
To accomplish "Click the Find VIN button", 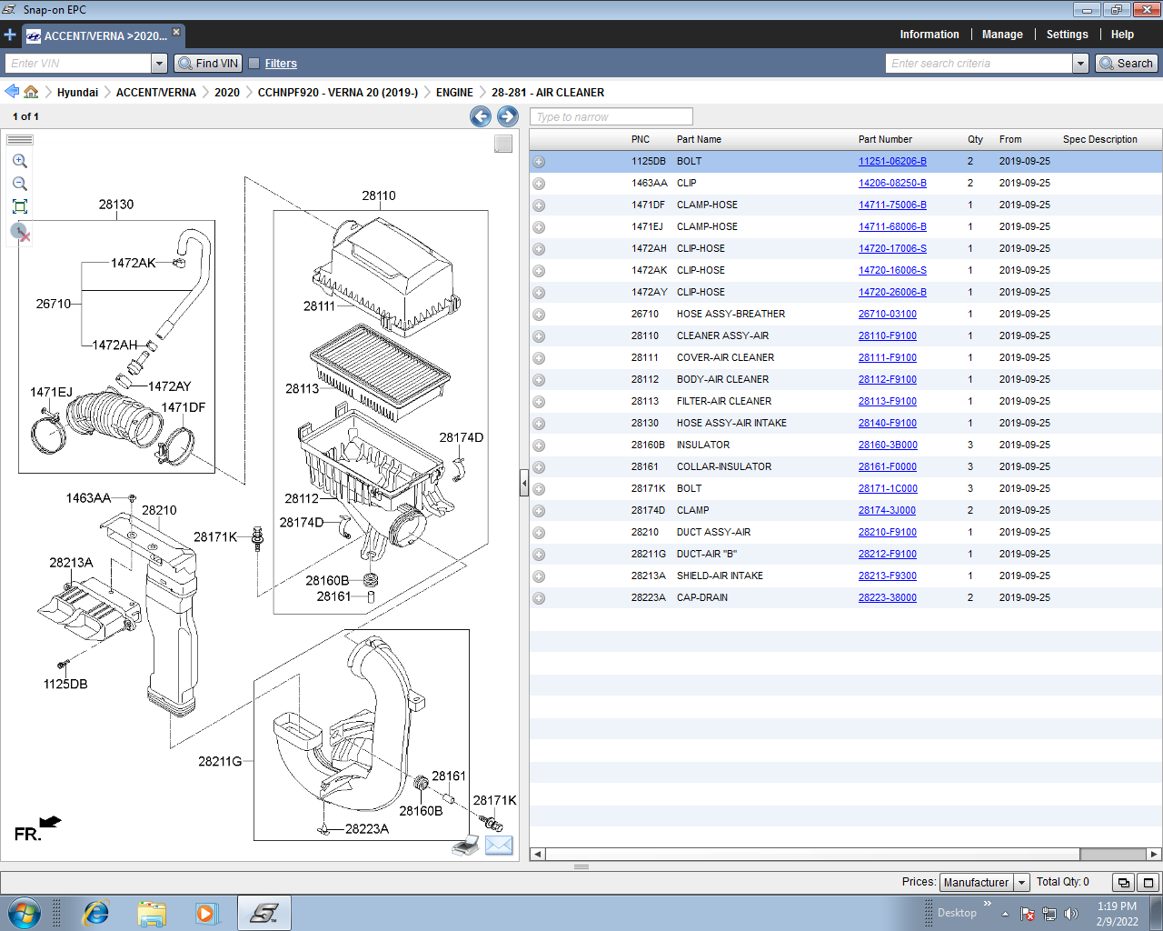I will click(x=208, y=64).
